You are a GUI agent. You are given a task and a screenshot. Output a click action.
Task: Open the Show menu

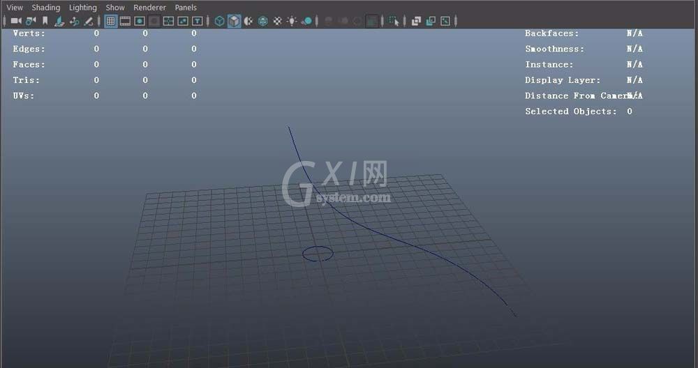coord(115,8)
